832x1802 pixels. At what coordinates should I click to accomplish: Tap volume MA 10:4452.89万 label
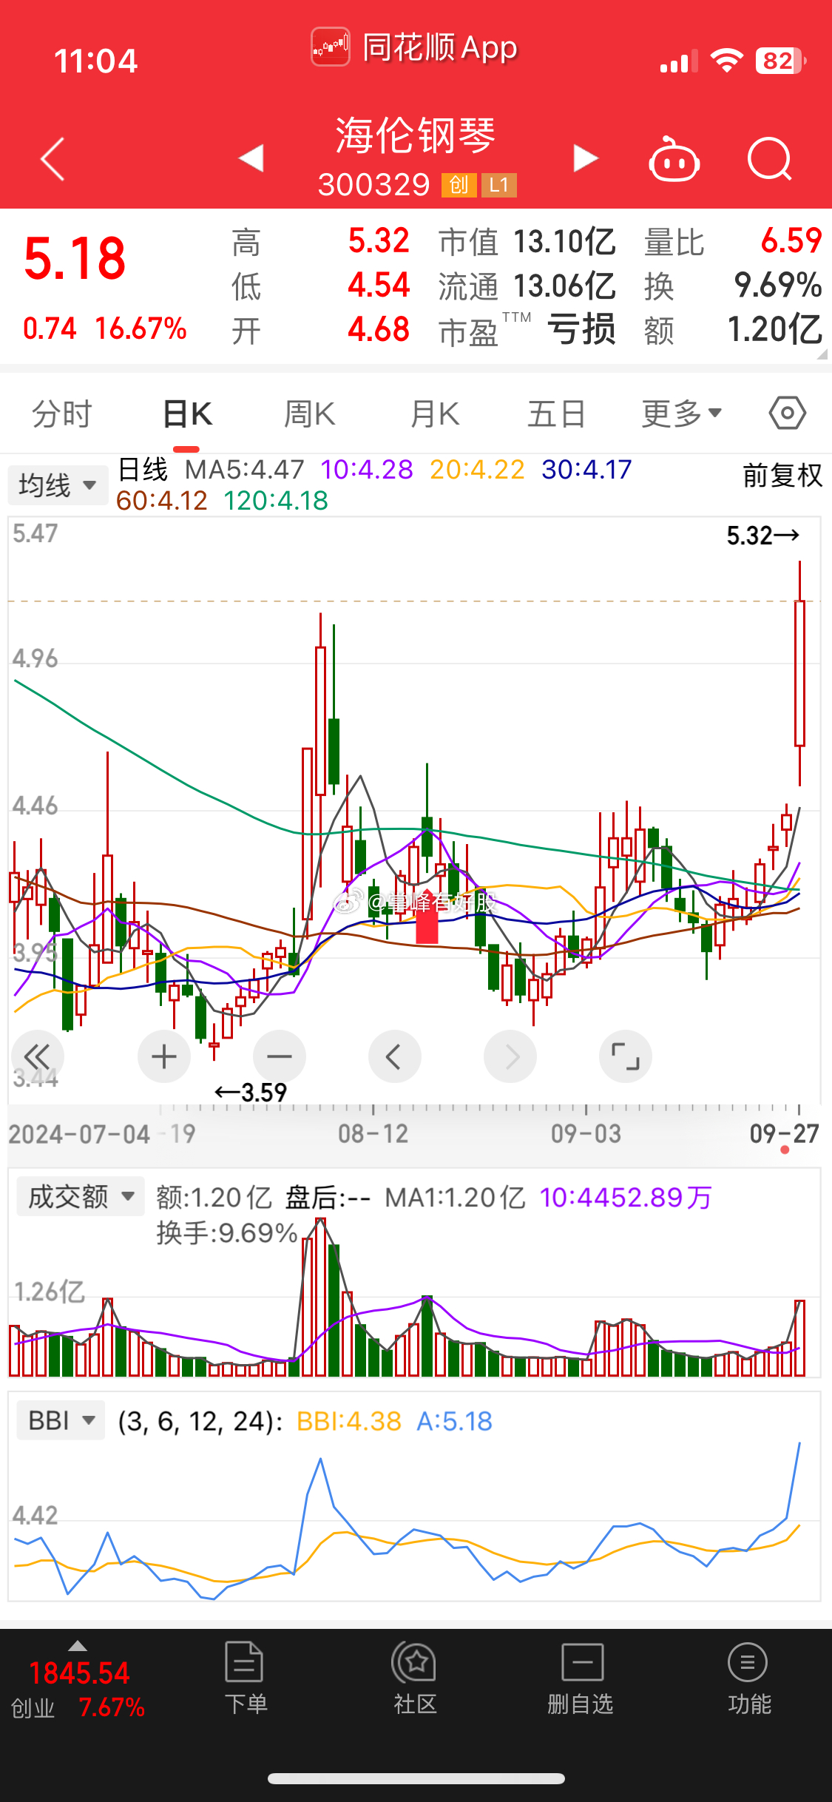626,1197
